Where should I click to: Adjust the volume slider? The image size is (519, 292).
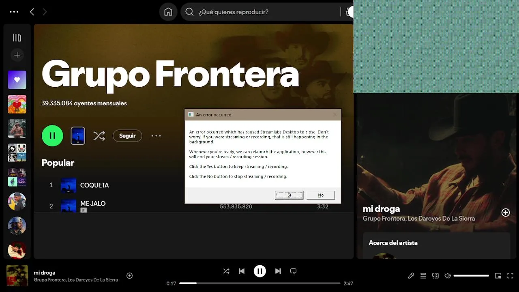(471, 276)
